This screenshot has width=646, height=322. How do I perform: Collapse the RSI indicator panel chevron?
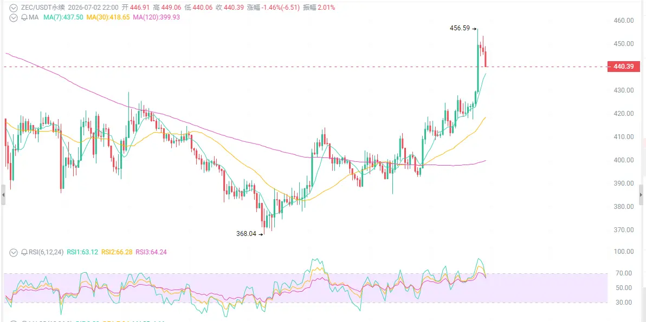13,252
